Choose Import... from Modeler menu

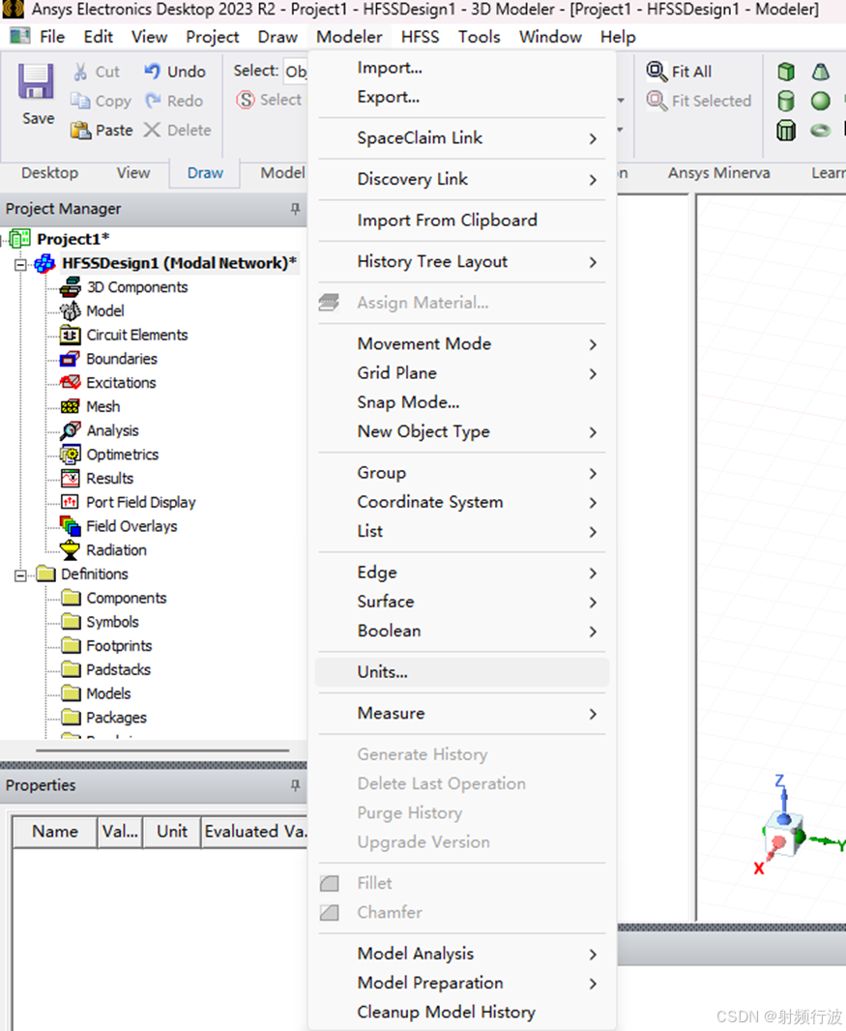(462, 68)
